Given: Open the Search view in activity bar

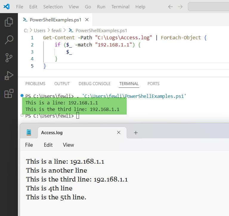Looking at the screenshot, I should coord(9,40).
